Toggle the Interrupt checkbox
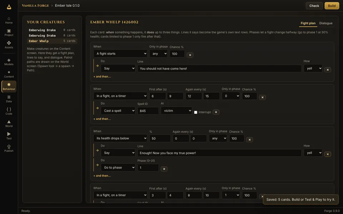Viewport: 343px width, 214px height. click(x=195, y=112)
